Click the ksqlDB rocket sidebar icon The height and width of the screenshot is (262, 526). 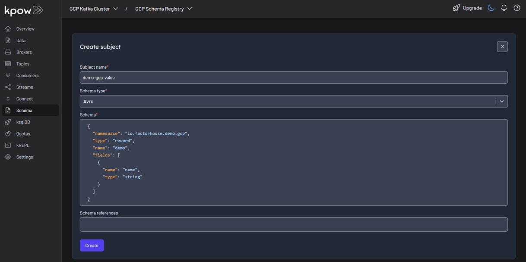point(8,122)
